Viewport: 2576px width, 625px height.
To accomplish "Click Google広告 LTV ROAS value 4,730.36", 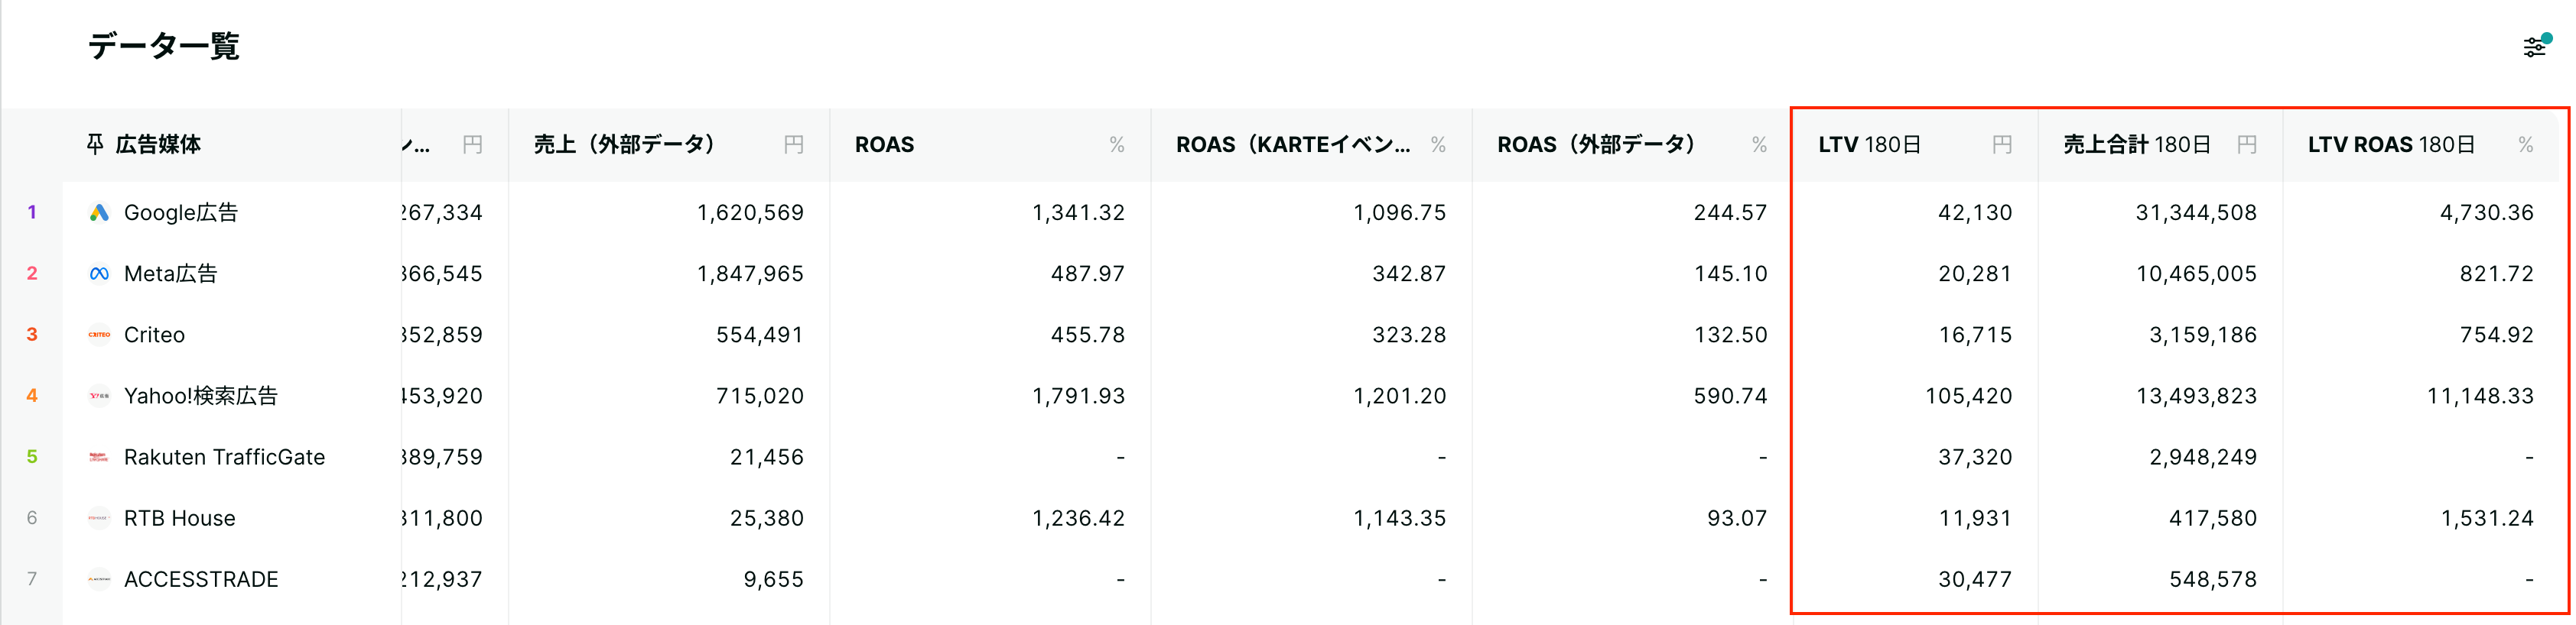I will click(2486, 212).
